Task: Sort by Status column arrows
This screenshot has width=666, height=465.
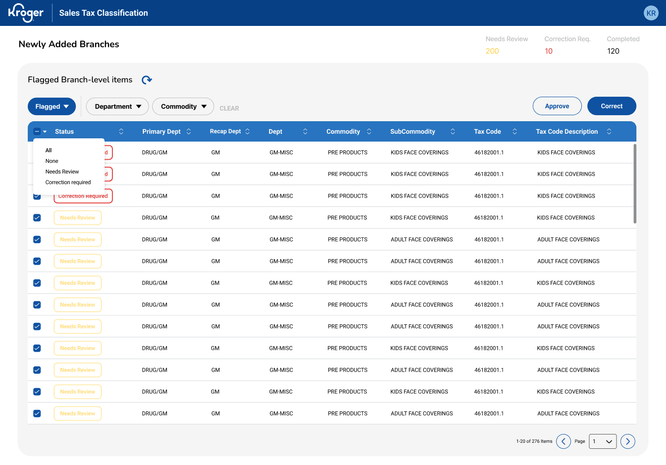Action: 121,131
